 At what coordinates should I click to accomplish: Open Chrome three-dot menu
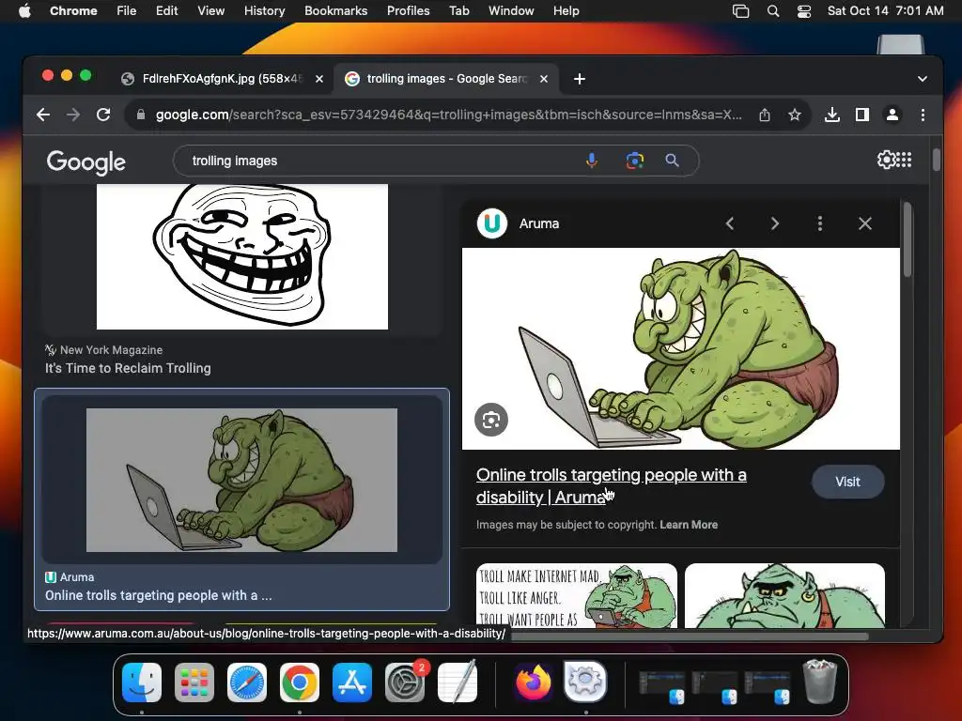923,115
